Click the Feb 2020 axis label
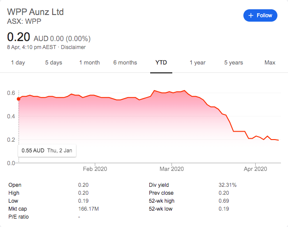 95,169
